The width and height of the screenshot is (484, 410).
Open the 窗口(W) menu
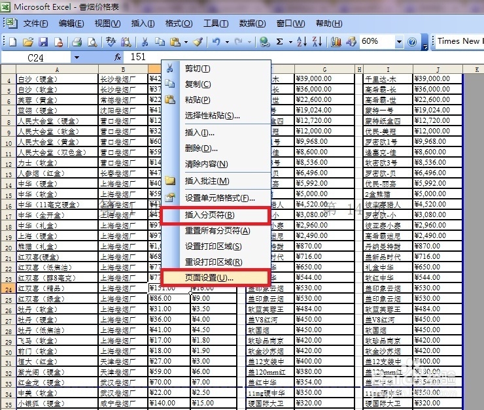pyautogui.click(x=290, y=24)
